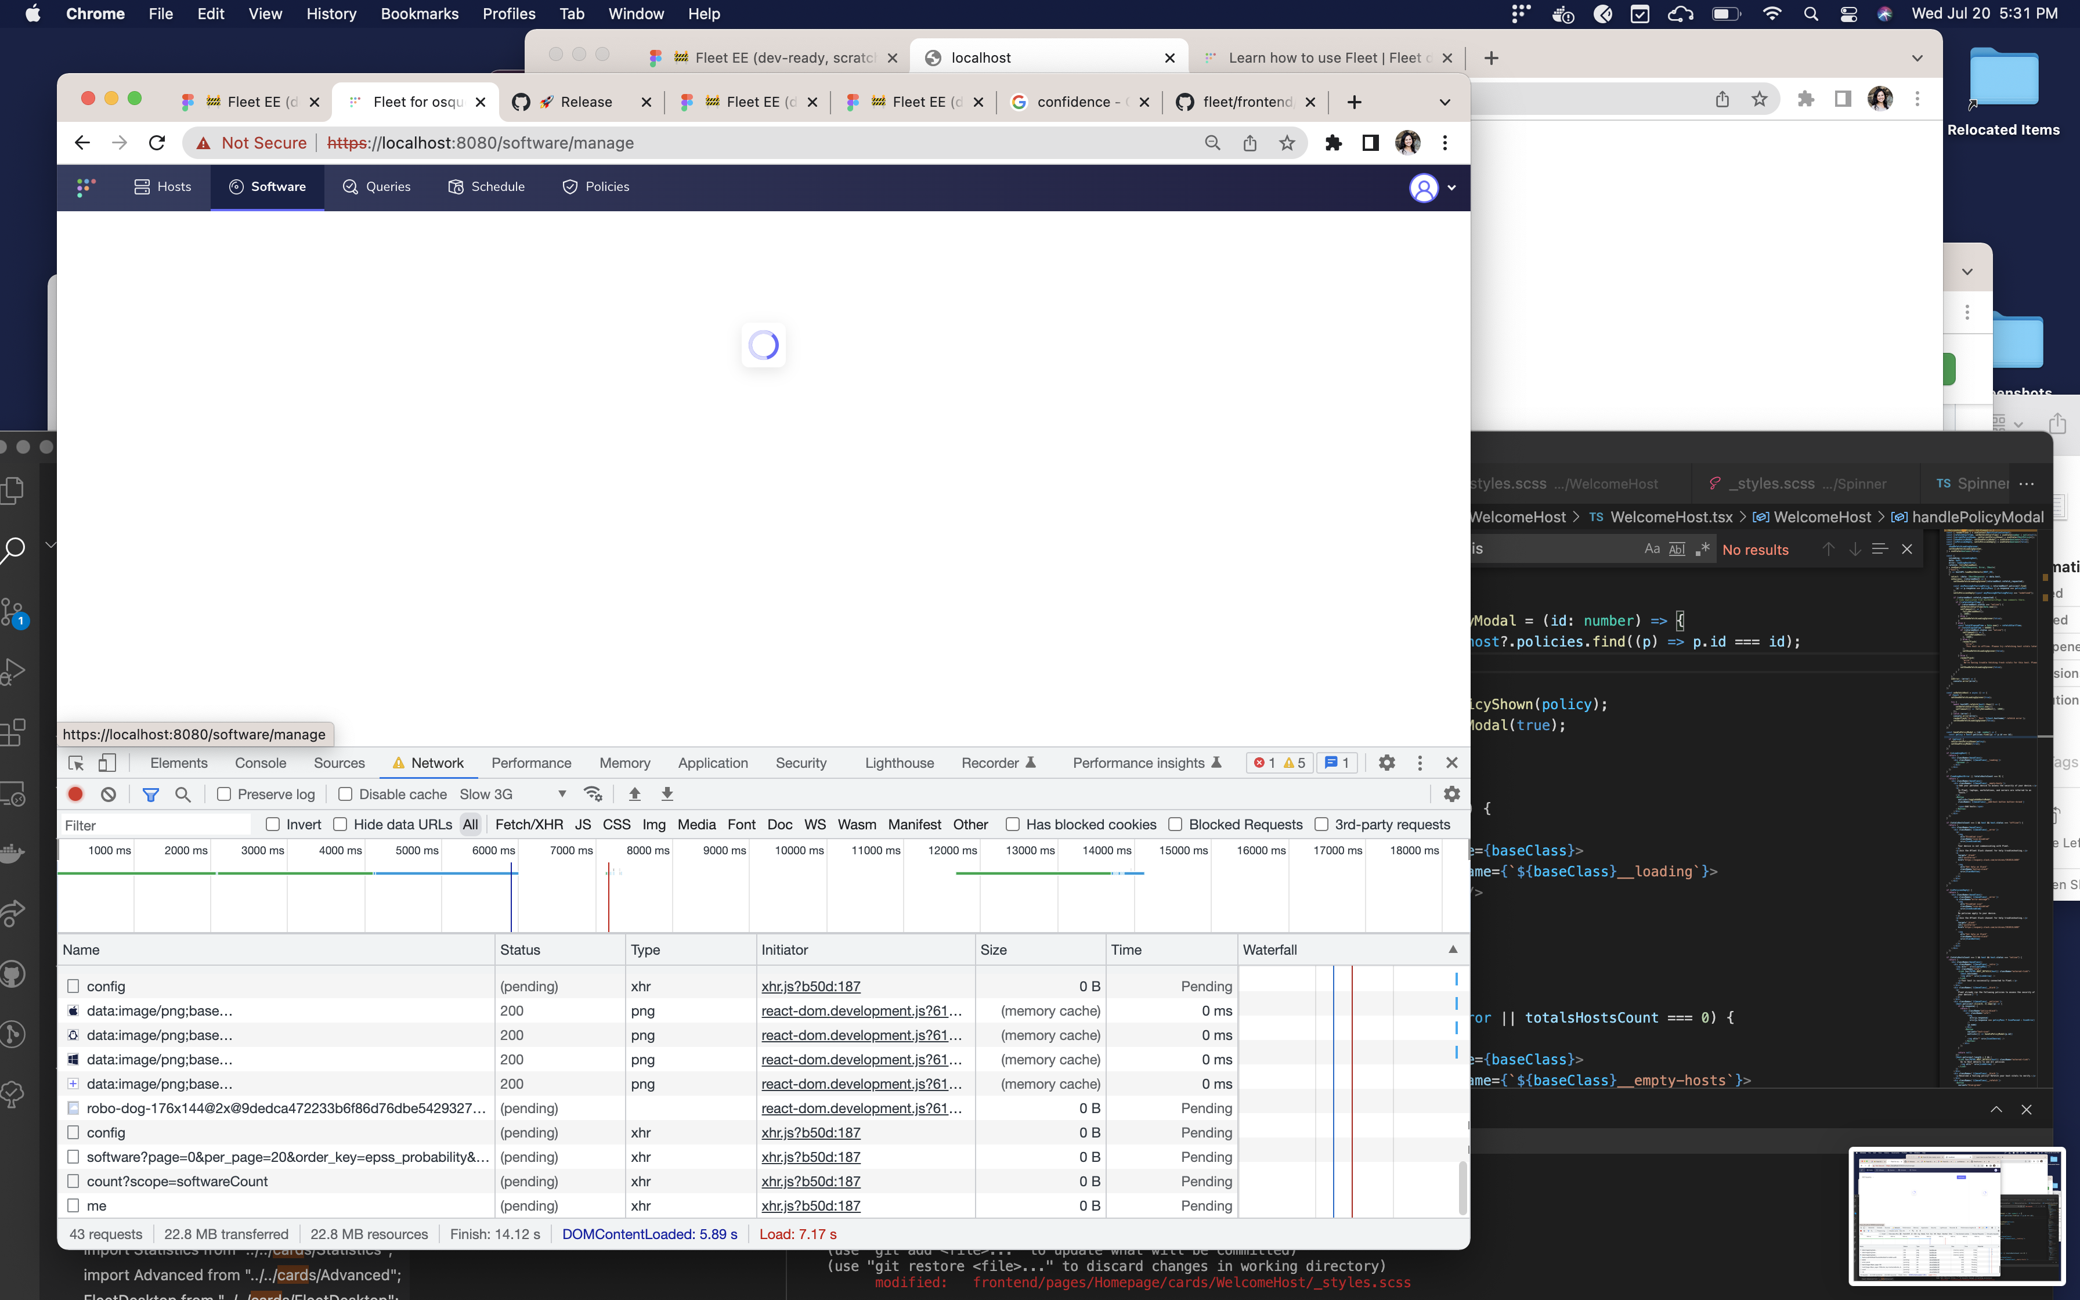Image resolution: width=2080 pixels, height=1300 pixels.
Task: Click the errors and warnings counter badge
Action: [1279, 763]
